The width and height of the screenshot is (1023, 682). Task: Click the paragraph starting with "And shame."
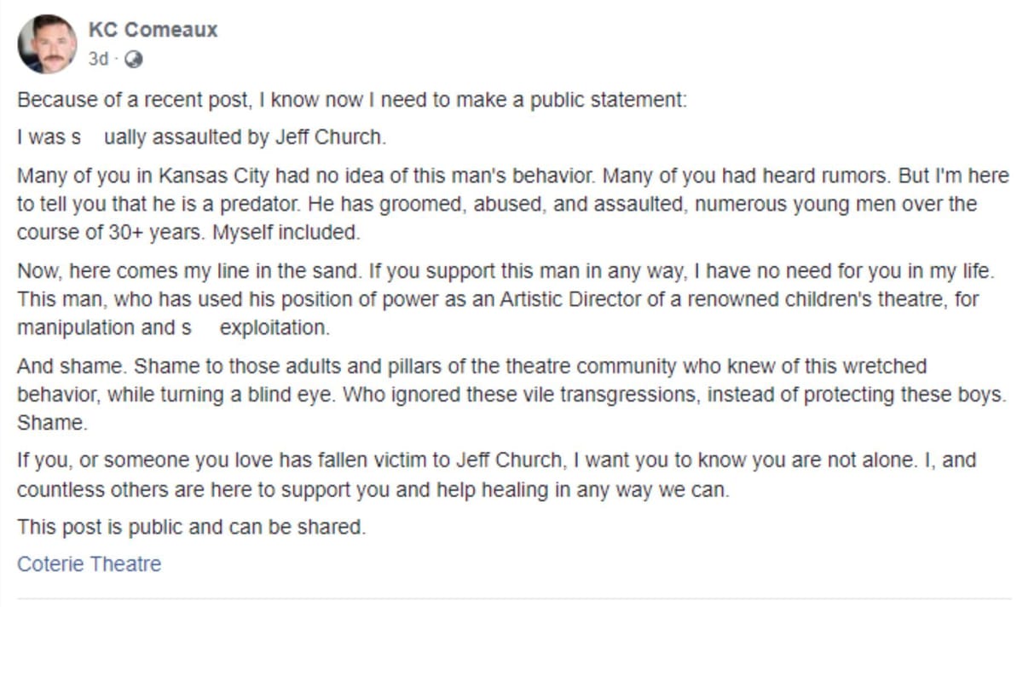point(471,367)
